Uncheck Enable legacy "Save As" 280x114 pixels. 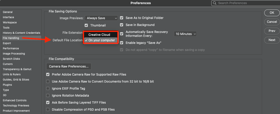click(122, 43)
